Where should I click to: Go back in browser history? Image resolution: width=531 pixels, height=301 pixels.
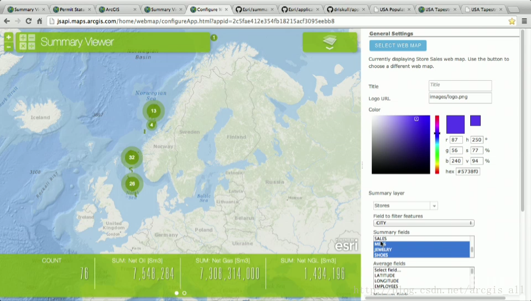[7, 21]
